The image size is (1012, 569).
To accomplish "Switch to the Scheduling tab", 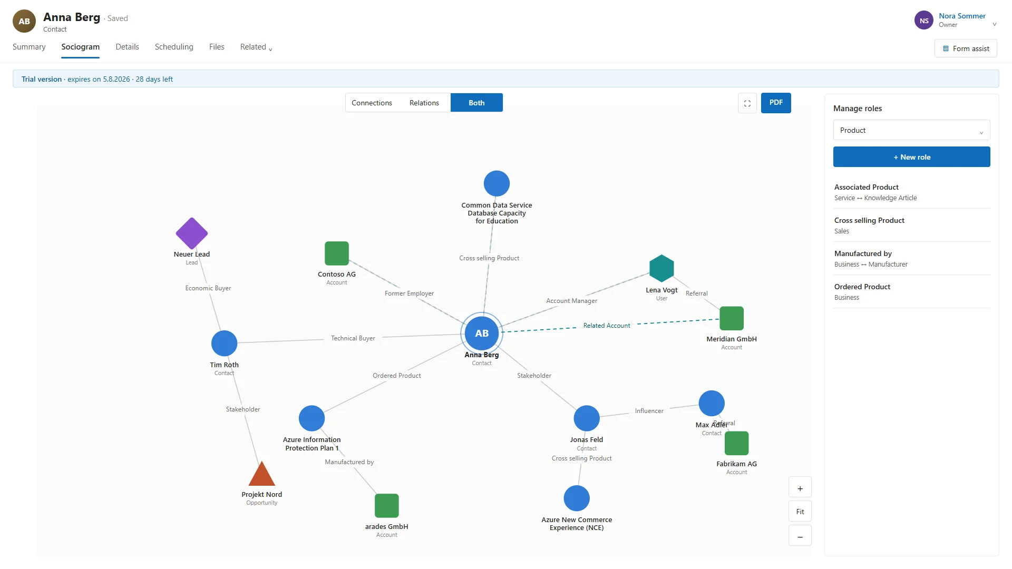I will tap(174, 47).
